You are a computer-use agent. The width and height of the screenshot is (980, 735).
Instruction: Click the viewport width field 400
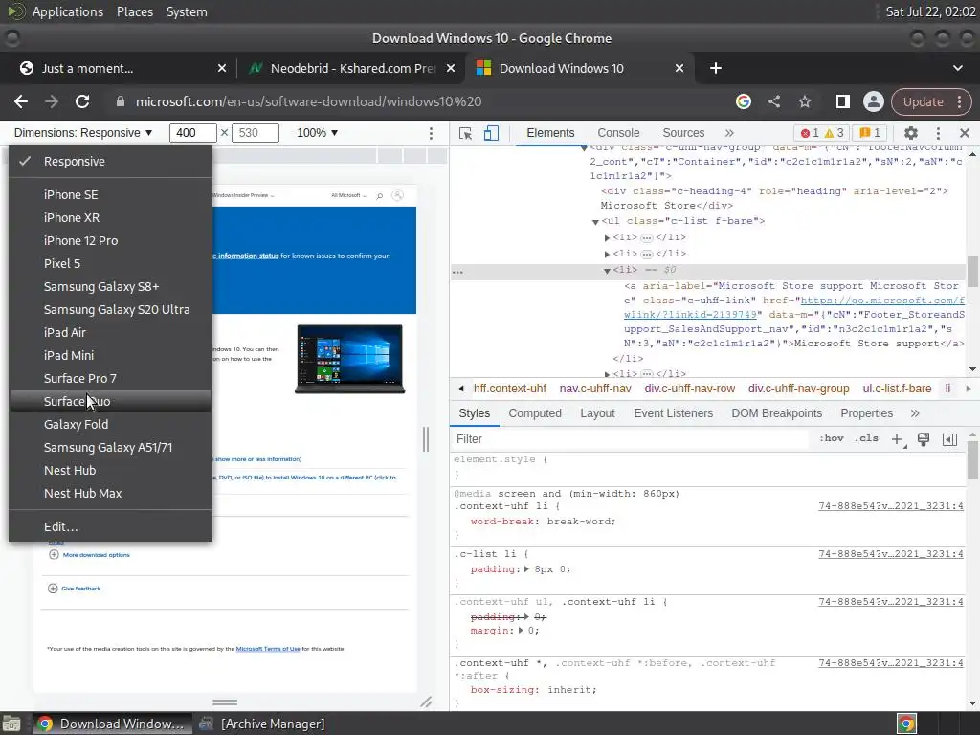193,133
